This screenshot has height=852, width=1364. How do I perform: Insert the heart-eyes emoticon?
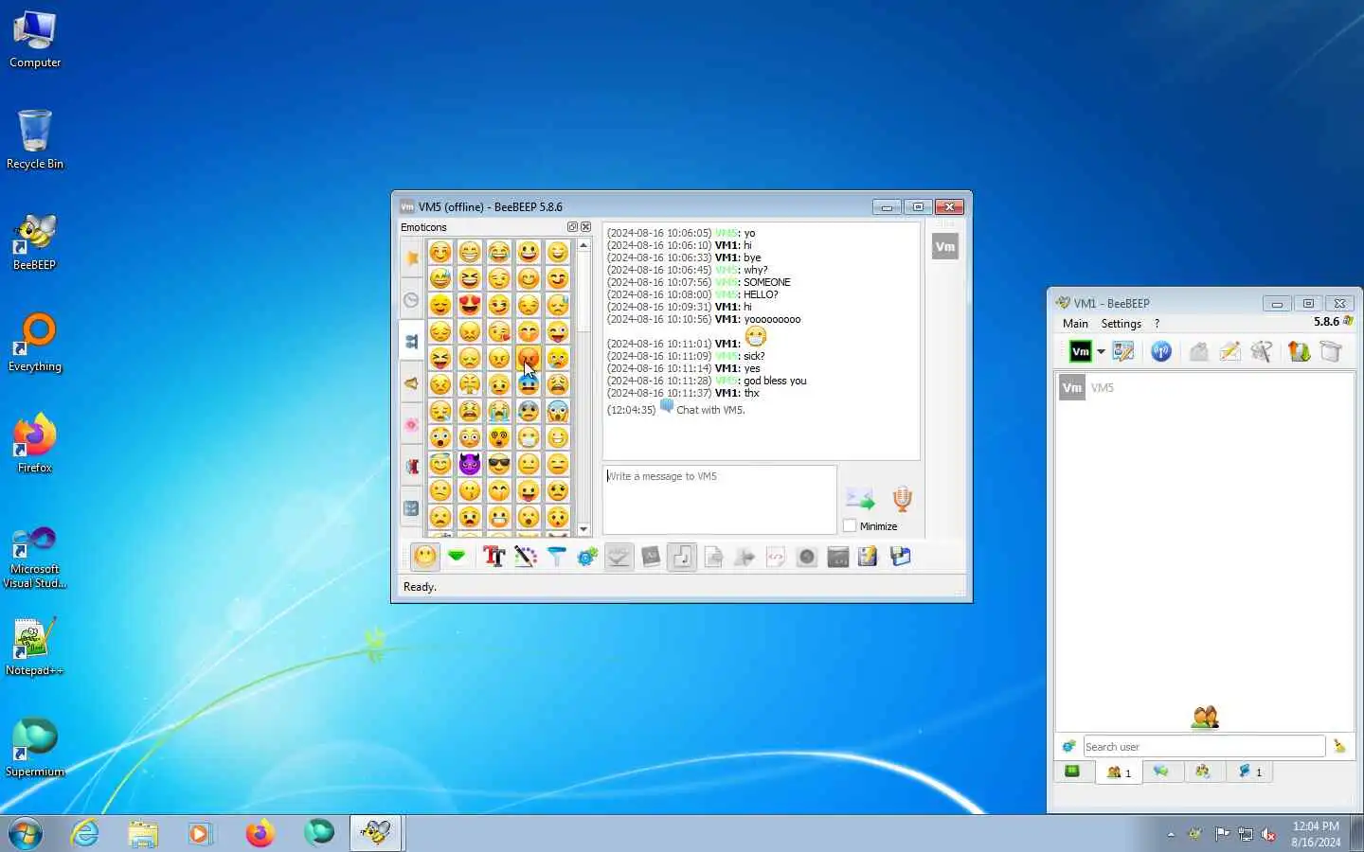[470, 305]
